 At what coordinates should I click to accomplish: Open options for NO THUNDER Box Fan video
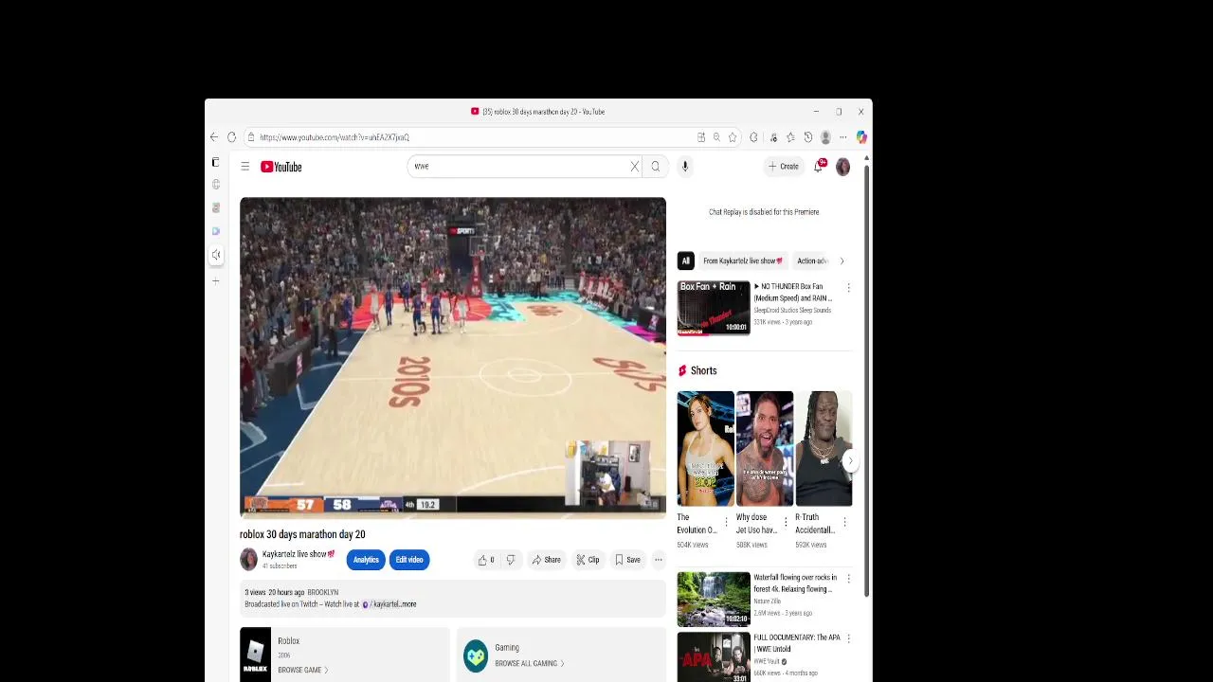tap(848, 288)
